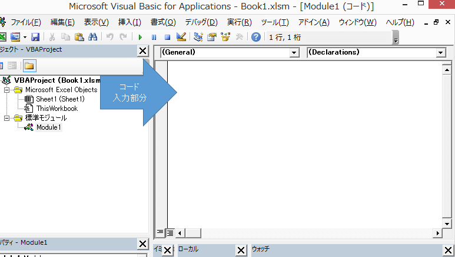
Task: Click the Insert UserForm toolbar icon
Action: tap(15, 37)
